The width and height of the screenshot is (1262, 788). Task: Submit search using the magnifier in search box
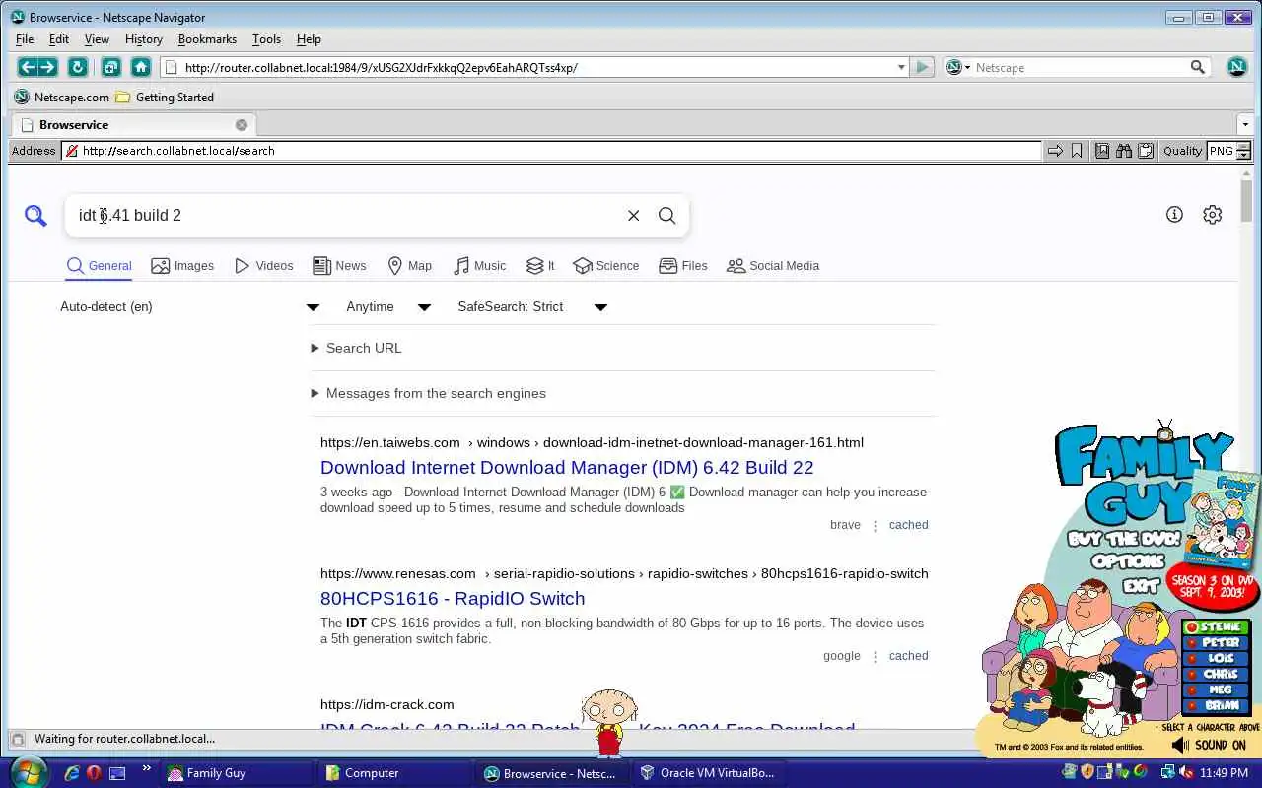tap(667, 216)
